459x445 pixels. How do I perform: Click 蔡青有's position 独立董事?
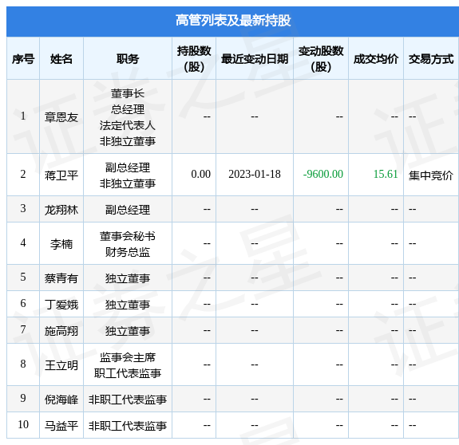128,278
